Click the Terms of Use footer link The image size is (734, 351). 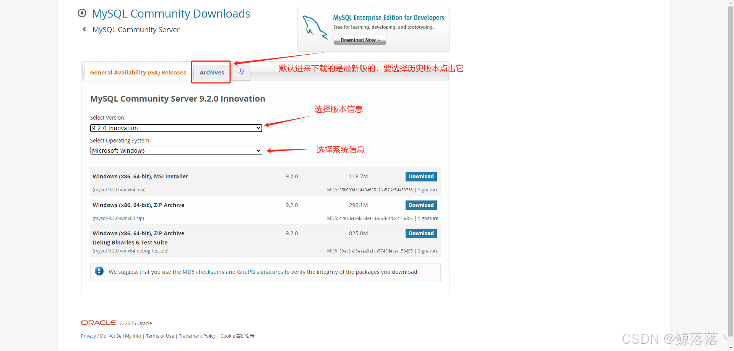(160, 336)
